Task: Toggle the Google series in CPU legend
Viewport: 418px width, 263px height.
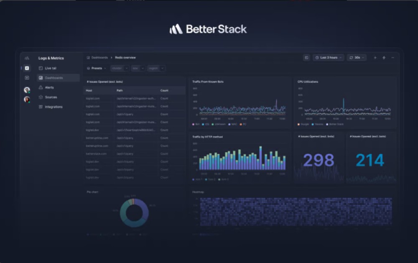Action: [x=304, y=124]
